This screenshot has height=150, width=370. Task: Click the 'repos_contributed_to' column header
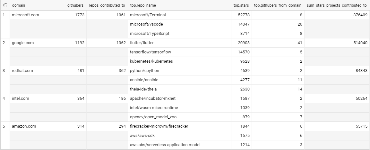coord(107,5)
